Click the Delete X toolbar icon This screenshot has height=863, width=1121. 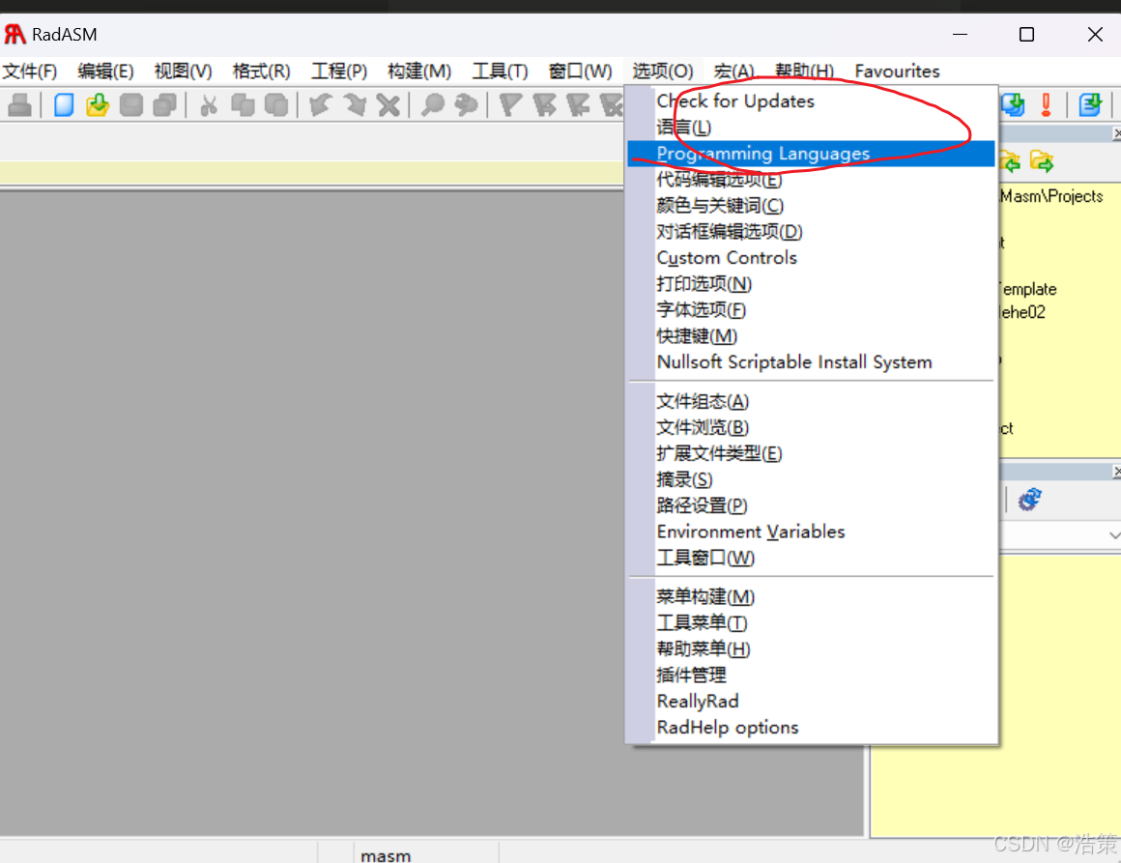pyautogui.click(x=388, y=105)
